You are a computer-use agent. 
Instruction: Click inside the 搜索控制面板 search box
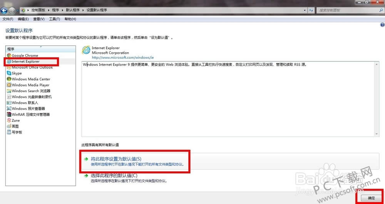click(346, 10)
